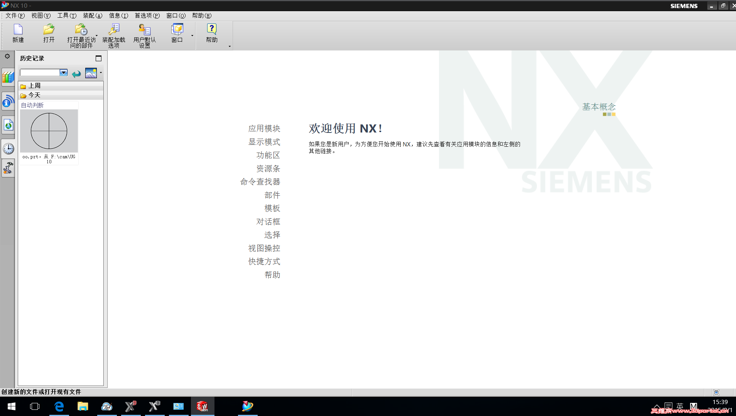Select the oo.prt part thumbnail in history

click(49, 131)
